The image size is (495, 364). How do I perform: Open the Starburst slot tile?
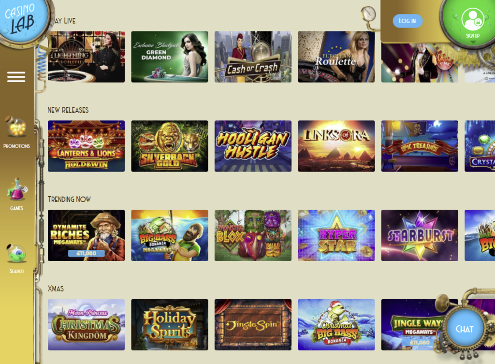click(x=420, y=235)
